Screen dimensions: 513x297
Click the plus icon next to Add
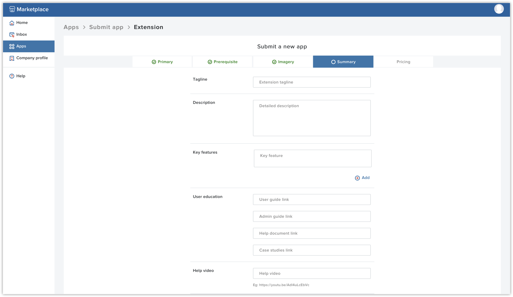(357, 178)
